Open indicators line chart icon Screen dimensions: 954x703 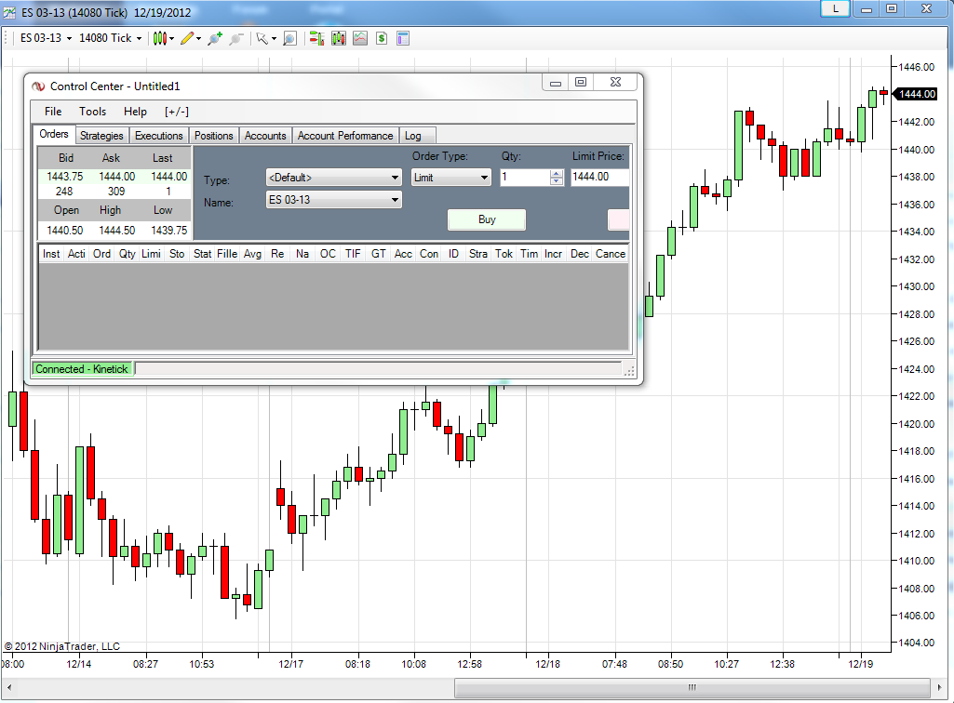tap(360, 38)
